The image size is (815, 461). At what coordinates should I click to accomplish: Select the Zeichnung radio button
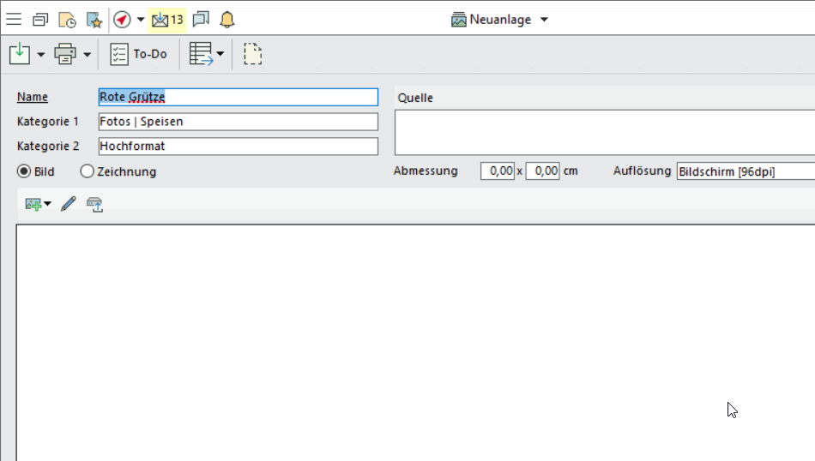click(87, 171)
